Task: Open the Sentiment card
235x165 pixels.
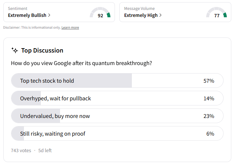Action: [59, 12]
